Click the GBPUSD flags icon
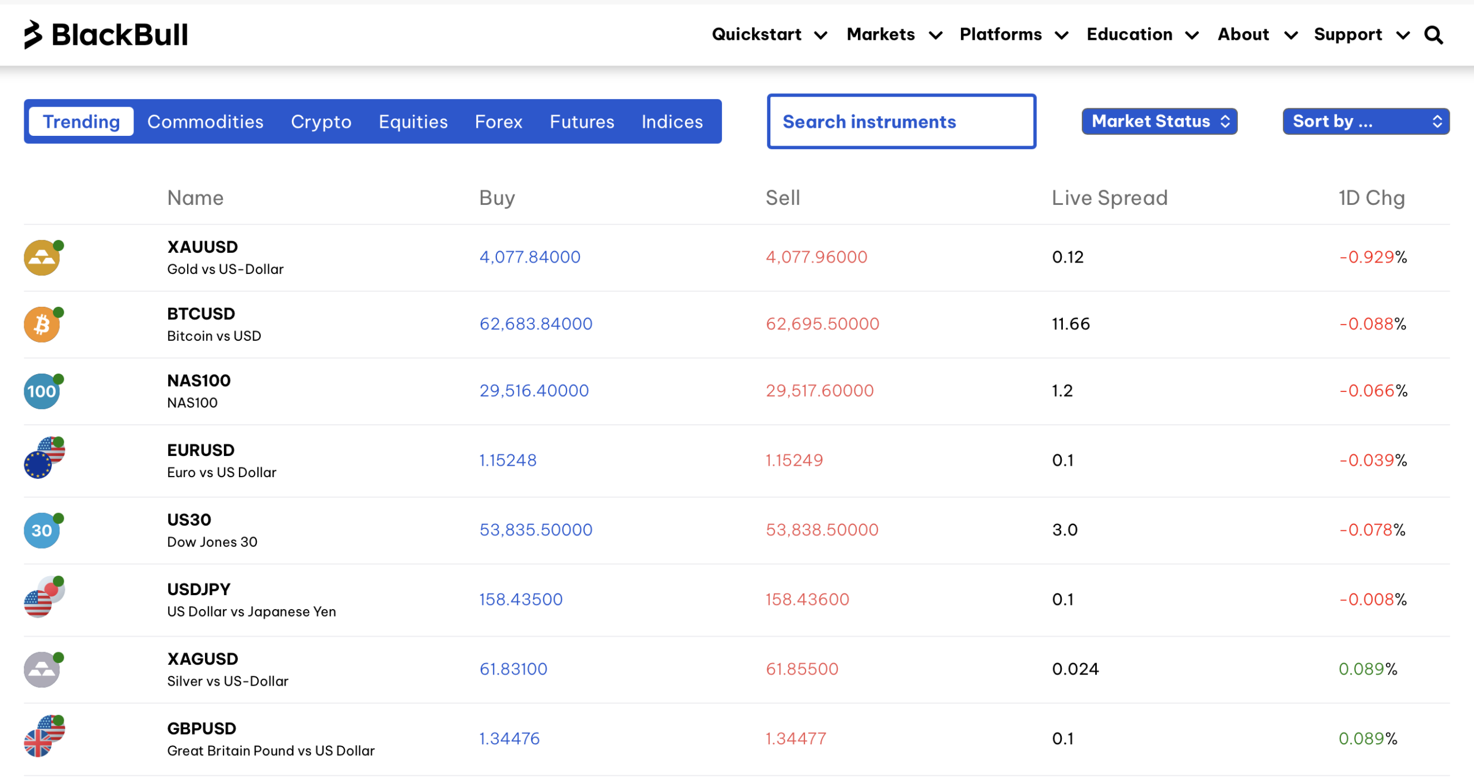This screenshot has height=780, width=1474. (44, 736)
